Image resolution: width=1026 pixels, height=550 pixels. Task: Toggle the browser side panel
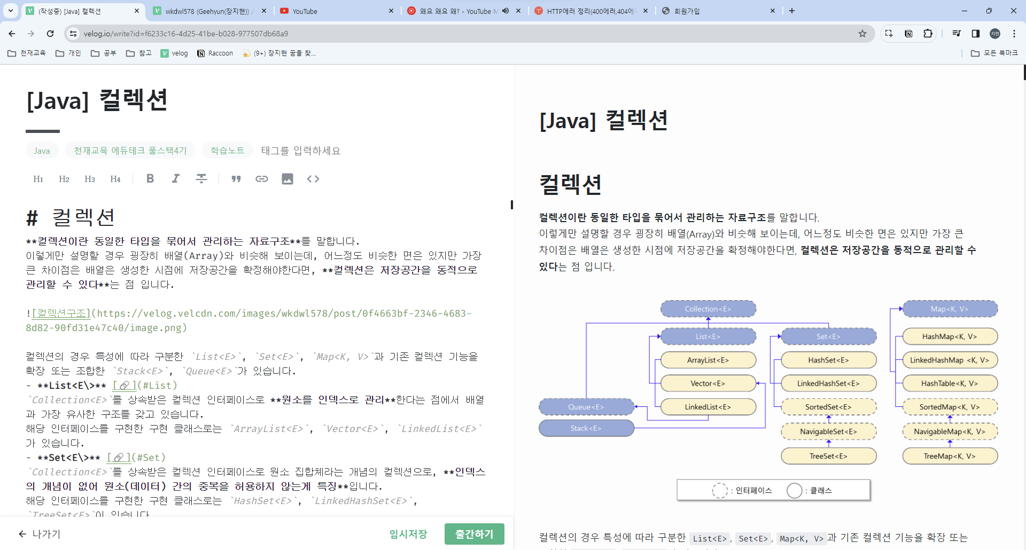976,34
